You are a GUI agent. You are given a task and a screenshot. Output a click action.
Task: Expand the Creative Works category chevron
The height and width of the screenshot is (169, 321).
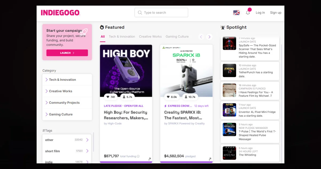[x=46, y=91]
